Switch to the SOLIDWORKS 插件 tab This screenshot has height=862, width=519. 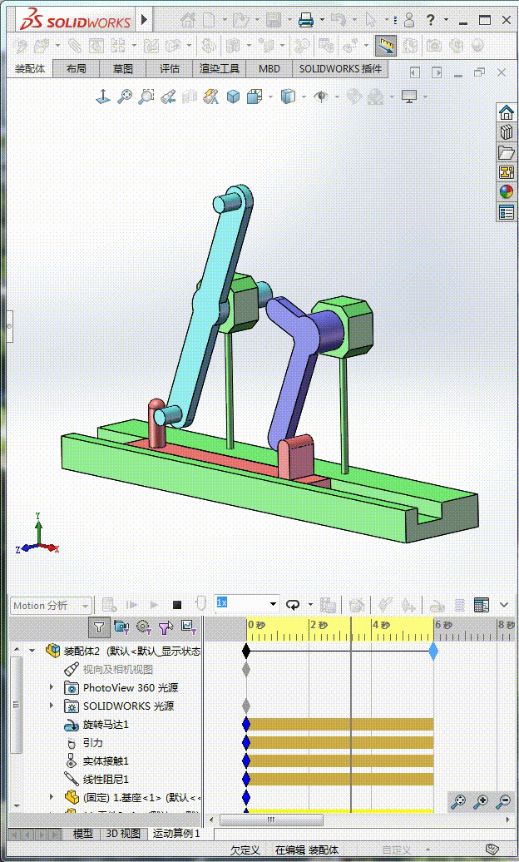click(x=340, y=69)
